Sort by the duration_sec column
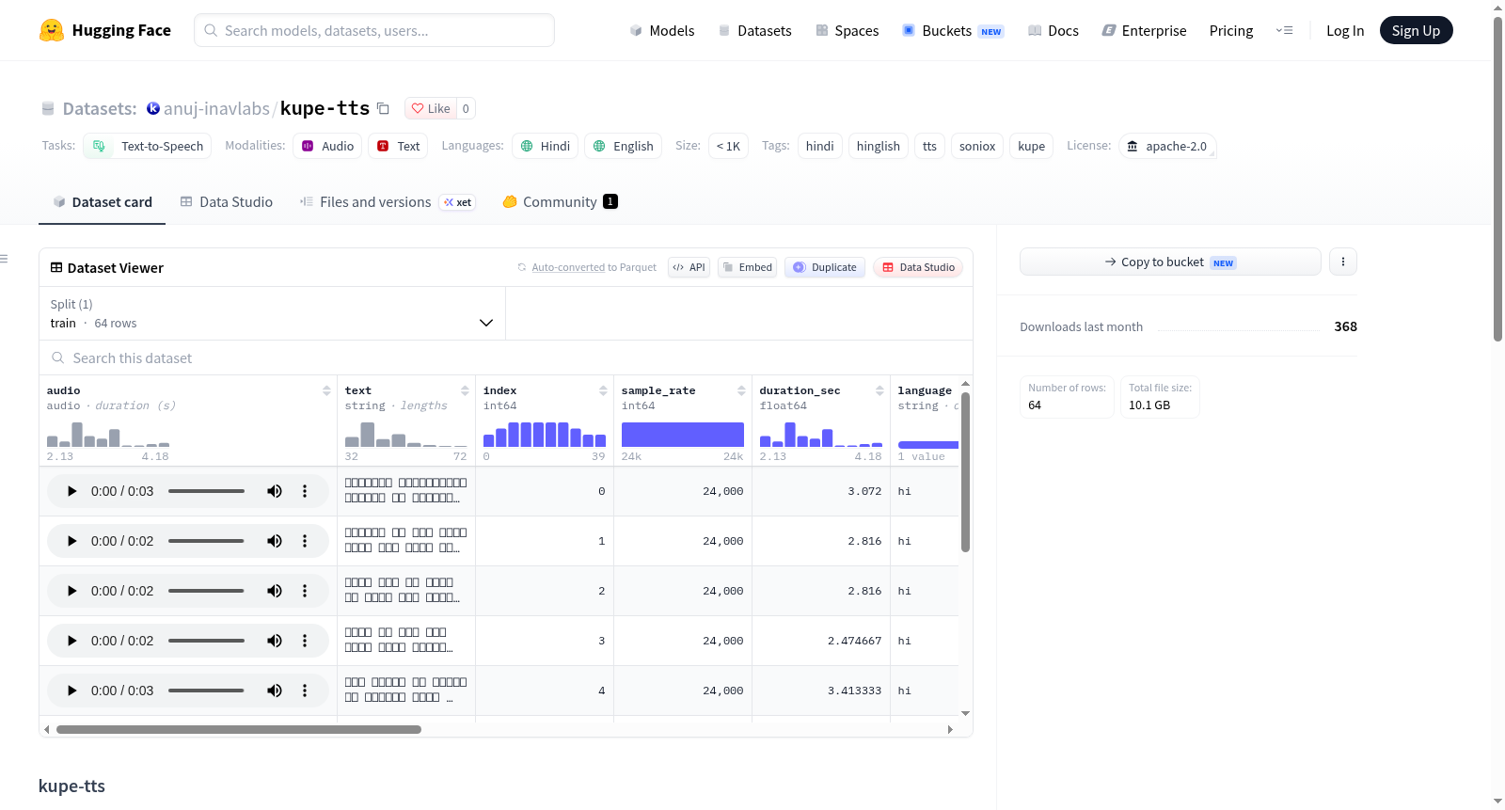1505x810 pixels. (x=879, y=390)
